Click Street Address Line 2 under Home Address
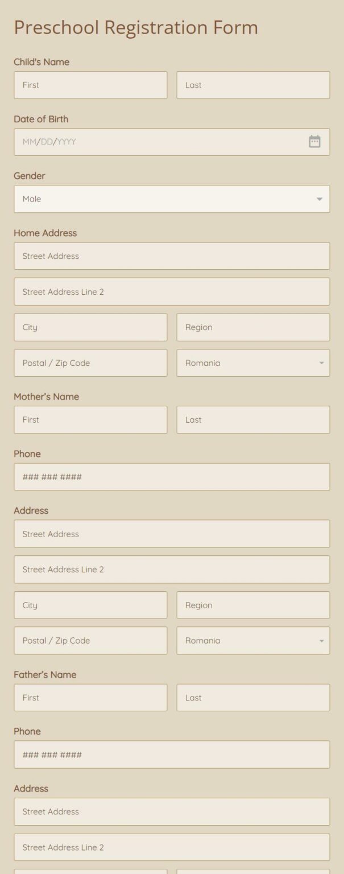 point(172,291)
